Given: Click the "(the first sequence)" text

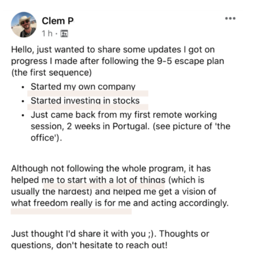Looking at the screenshot, I should pos(52,73).
